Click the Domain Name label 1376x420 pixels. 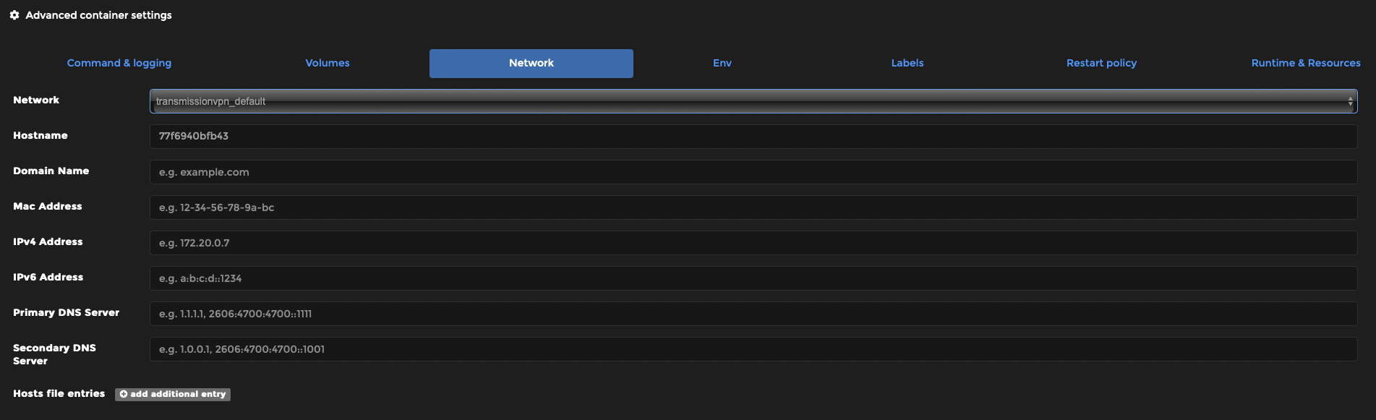pos(51,171)
